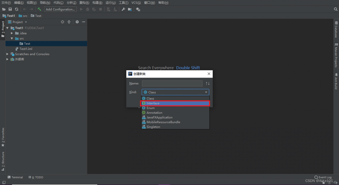
Task: Open the 视图(V) menu
Action: [32, 3]
